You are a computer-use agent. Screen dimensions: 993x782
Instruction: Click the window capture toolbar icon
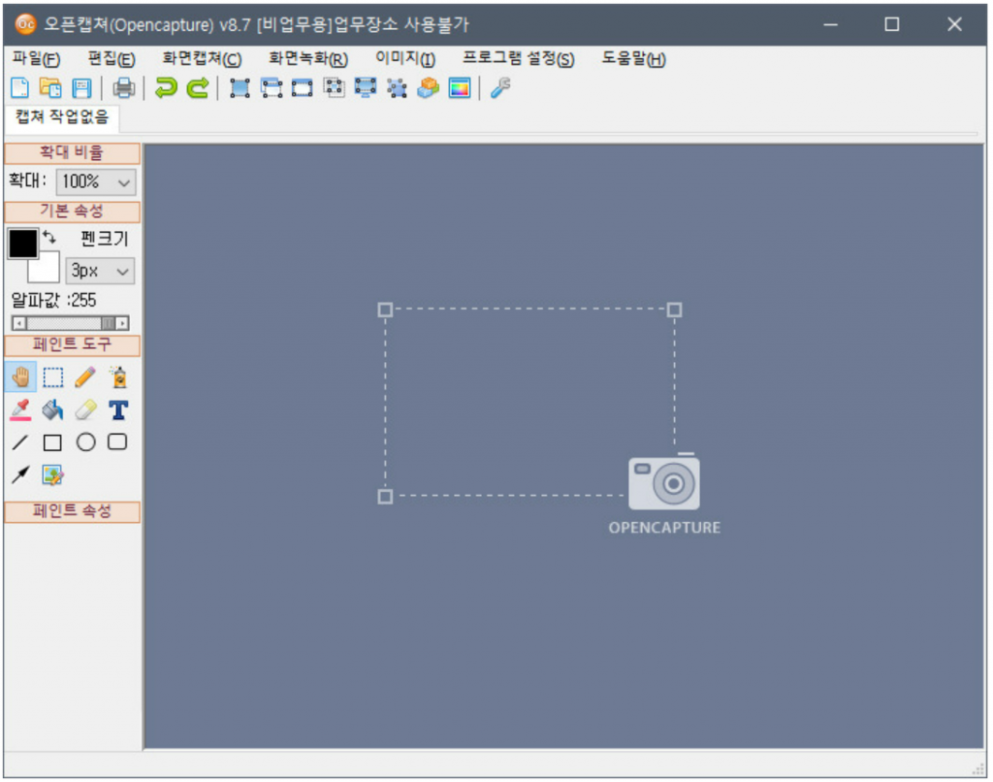272,87
